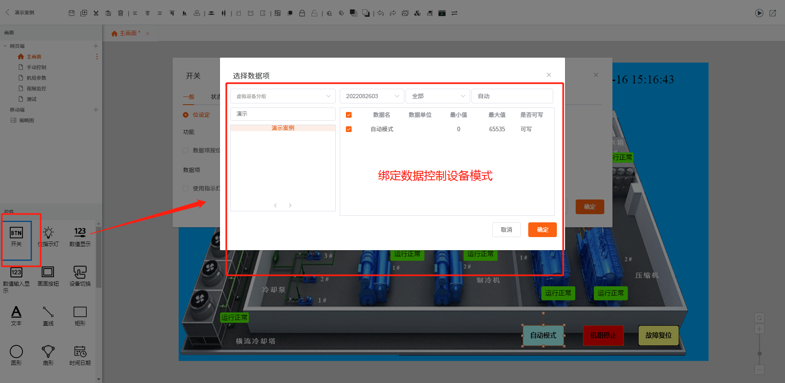Viewport: 785px width, 383px height.
Task: Select the 矩形 rectangle widget
Action: (x=80, y=316)
